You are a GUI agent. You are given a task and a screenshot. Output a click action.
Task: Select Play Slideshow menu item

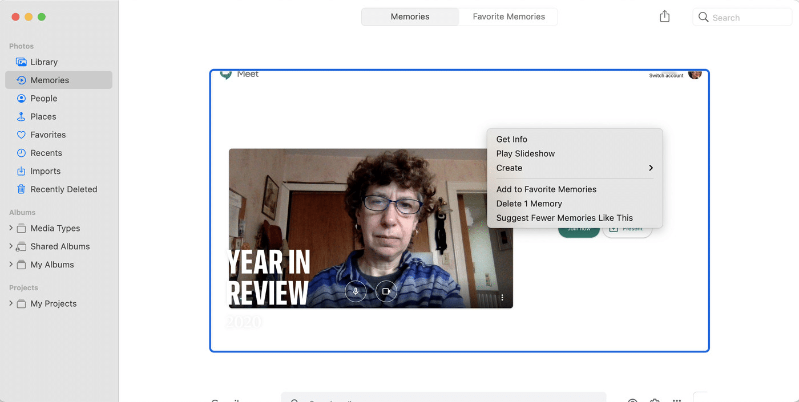[x=525, y=153]
